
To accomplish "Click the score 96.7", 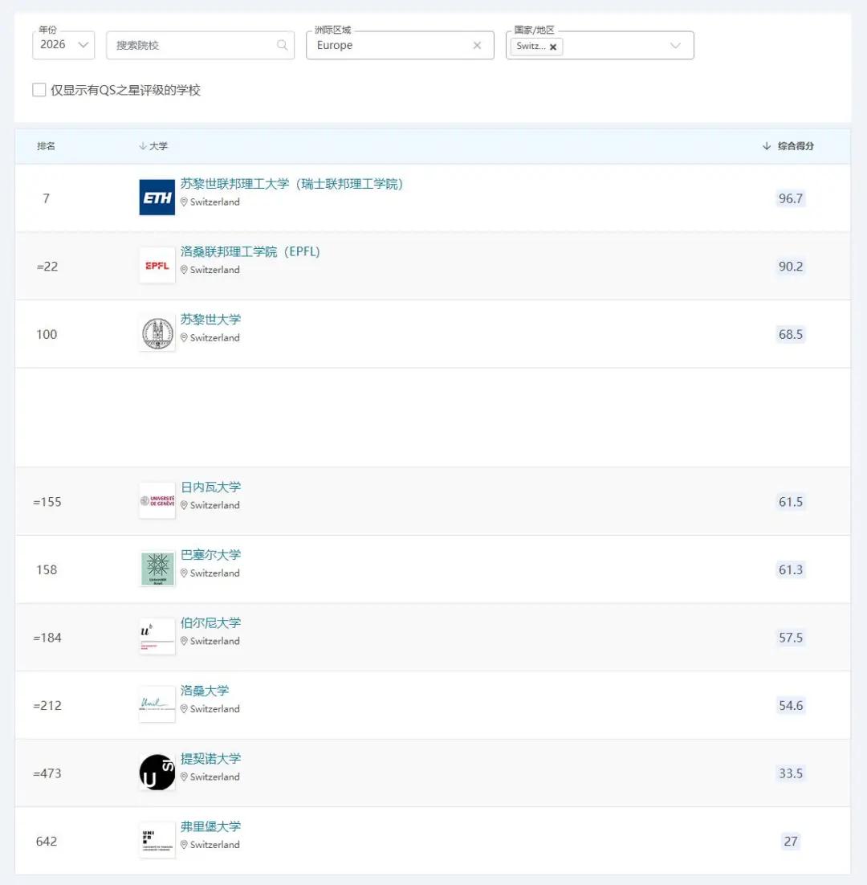I will (x=790, y=198).
